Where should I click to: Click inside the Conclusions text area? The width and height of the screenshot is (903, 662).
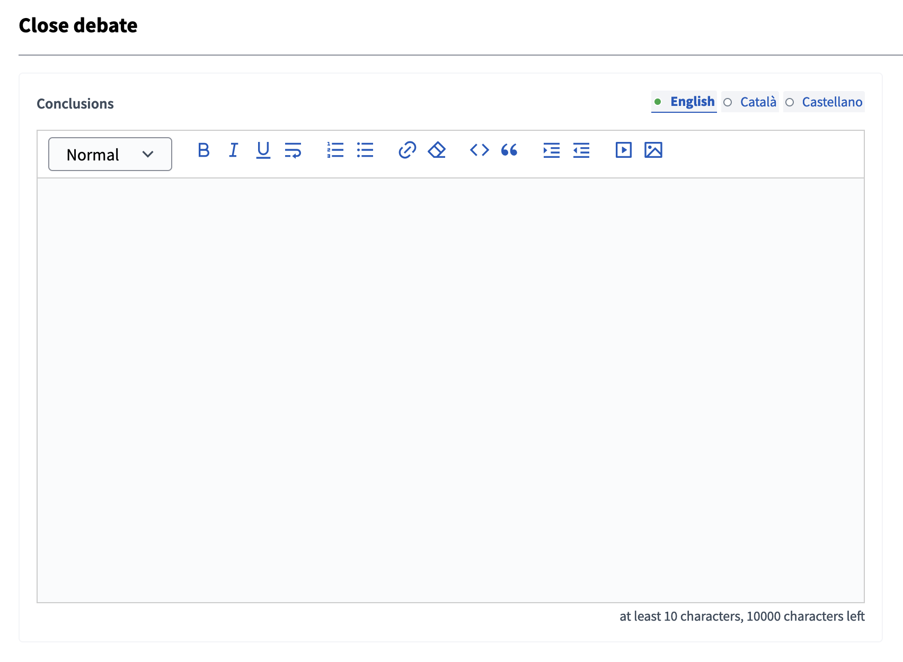point(450,390)
